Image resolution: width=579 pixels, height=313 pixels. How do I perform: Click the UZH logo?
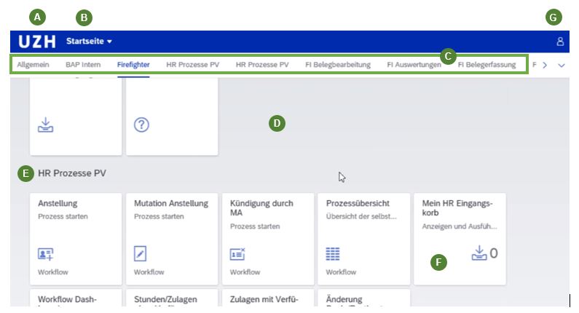click(x=36, y=41)
